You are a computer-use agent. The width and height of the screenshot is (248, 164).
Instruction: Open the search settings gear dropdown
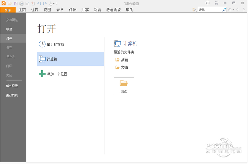231,10
